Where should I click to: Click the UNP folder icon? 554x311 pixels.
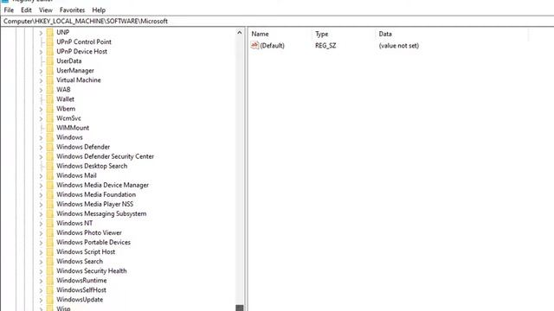[50, 32]
